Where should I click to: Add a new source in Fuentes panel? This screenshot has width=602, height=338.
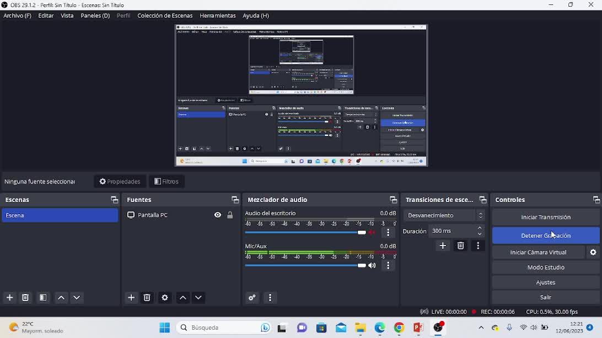pyautogui.click(x=131, y=297)
